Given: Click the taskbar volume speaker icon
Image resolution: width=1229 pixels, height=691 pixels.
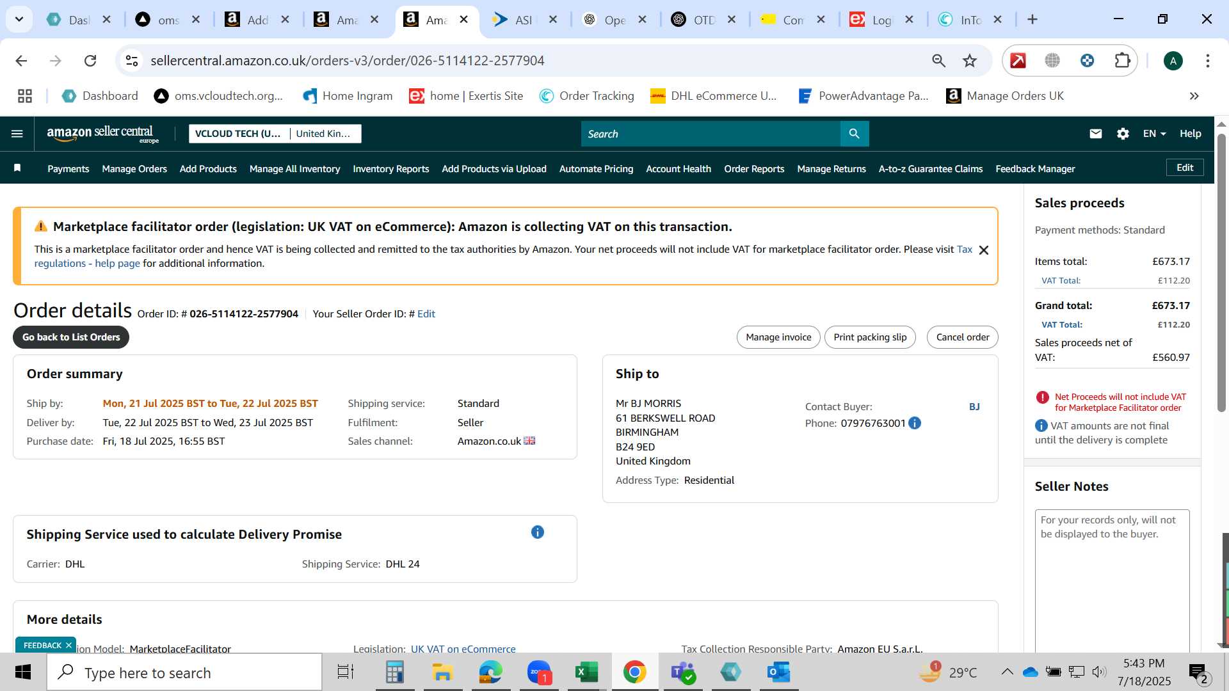Looking at the screenshot, I should [x=1099, y=672].
